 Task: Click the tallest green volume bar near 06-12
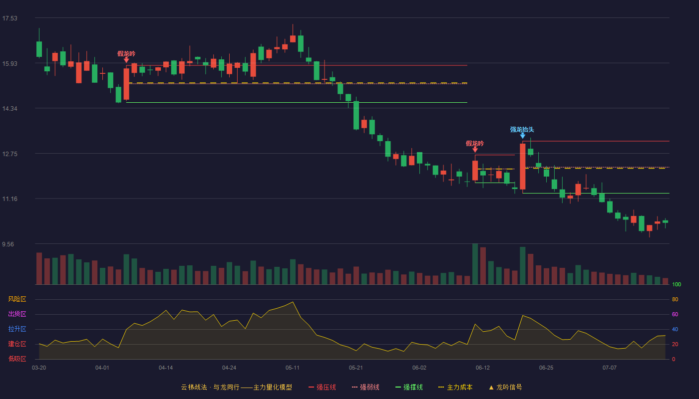[475, 264]
